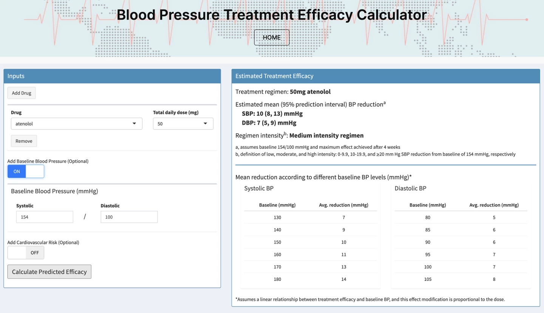Image resolution: width=544 pixels, height=313 pixels.
Task: Click the Add Drug button
Action: (22, 93)
